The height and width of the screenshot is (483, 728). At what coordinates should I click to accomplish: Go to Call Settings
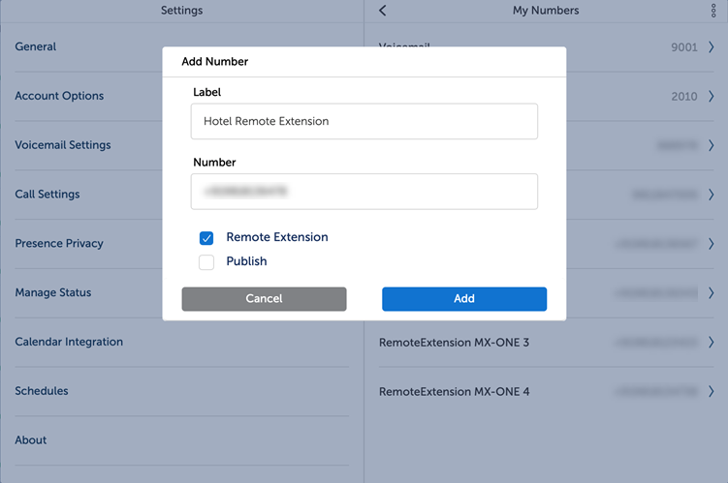click(x=47, y=195)
